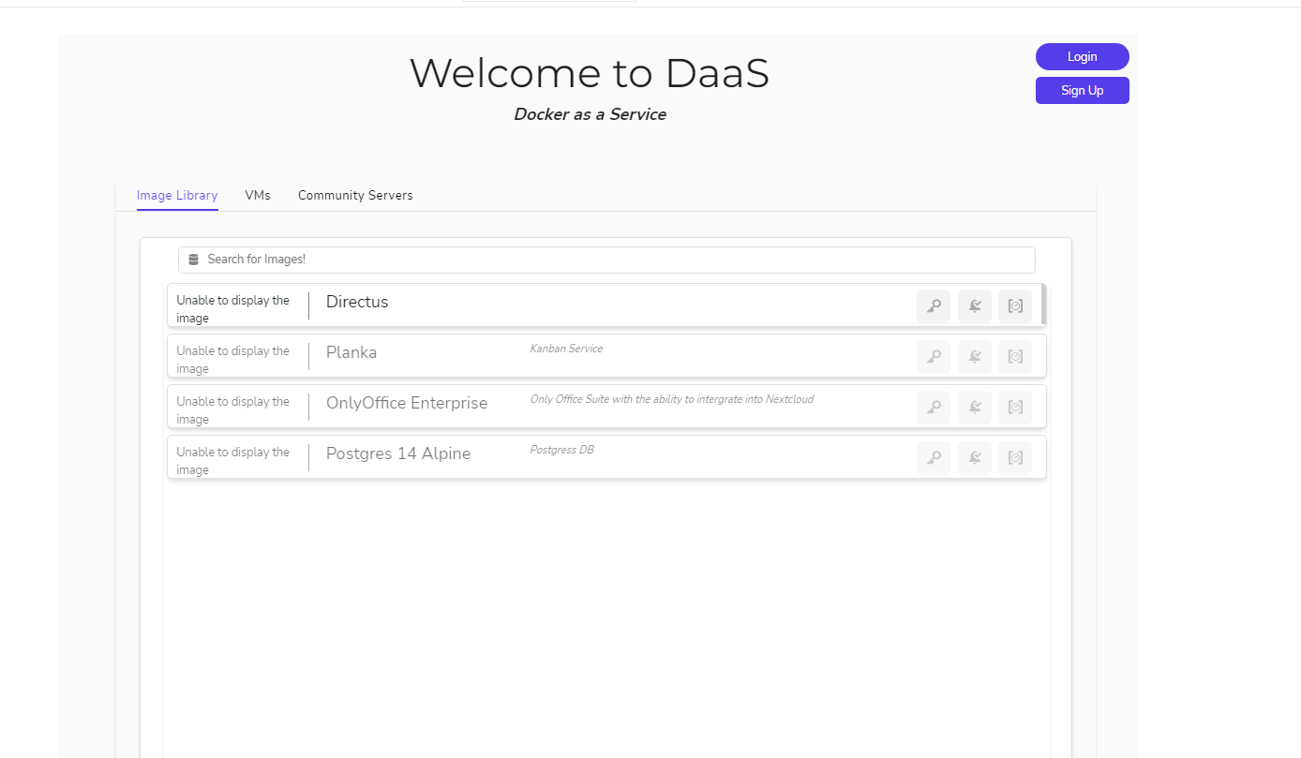Click the broken image placeholder for OnlyOffice Enterprise
The image size is (1301, 758).
pos(234,410)
